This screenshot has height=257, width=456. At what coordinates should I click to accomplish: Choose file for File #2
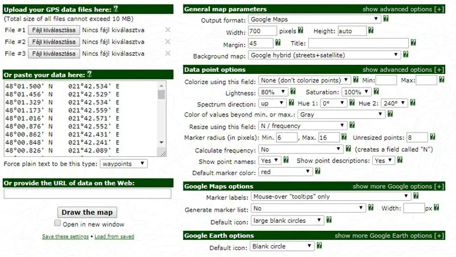point(54,42)
